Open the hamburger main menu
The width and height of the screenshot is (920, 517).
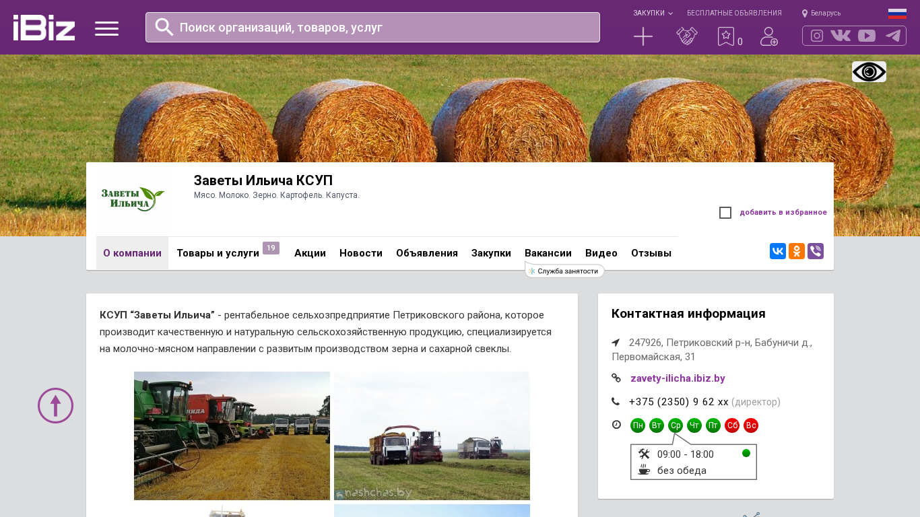106,28
